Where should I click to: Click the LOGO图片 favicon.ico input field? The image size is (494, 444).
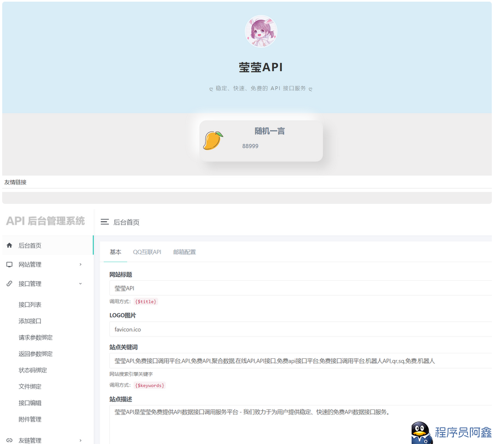(301, 329)
